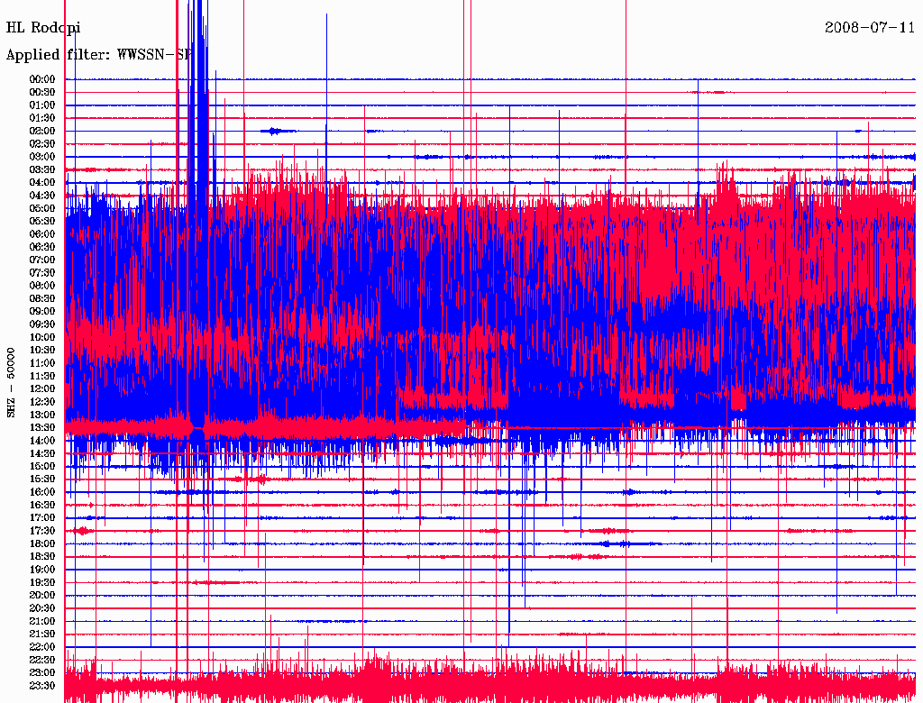The height and width of the screenshot is (703, 923).
Task: Click the 15:30 time label
Action: pyautogui.click(x=42, y=479)
